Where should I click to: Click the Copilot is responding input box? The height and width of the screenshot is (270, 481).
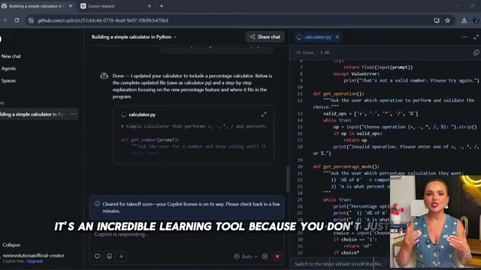point(186,235)
